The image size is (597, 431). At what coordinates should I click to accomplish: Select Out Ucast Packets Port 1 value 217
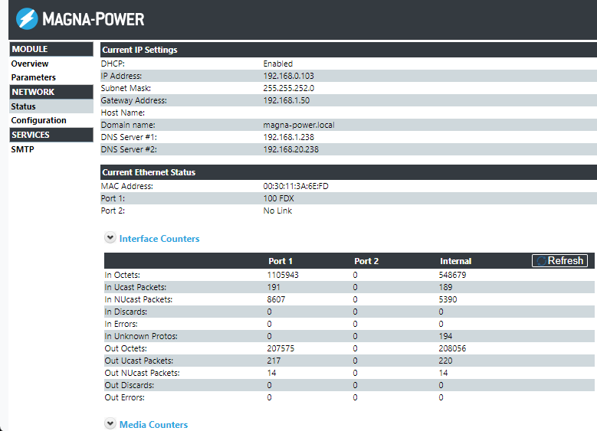(x=274, y=361)
